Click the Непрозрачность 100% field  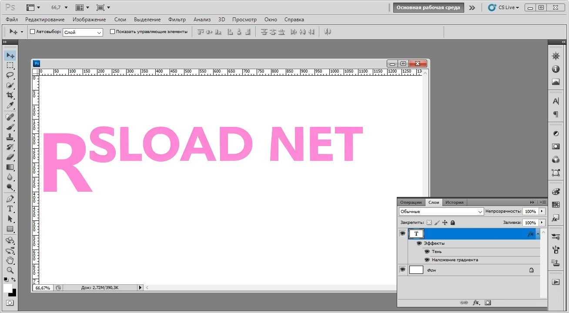[x=530, y=211]
